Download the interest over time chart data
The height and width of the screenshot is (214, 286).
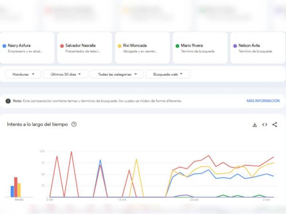click(255, 125)
